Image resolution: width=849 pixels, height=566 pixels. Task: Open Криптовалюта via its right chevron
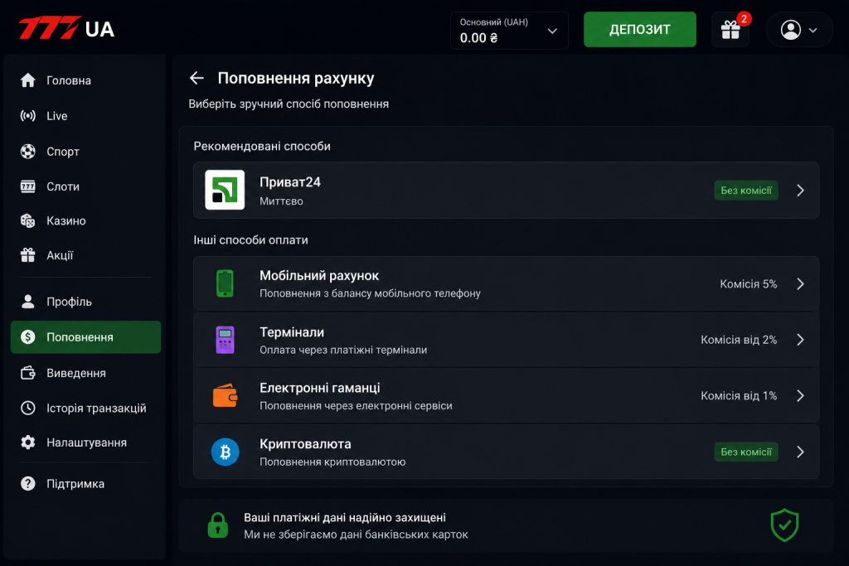point(800,452)
